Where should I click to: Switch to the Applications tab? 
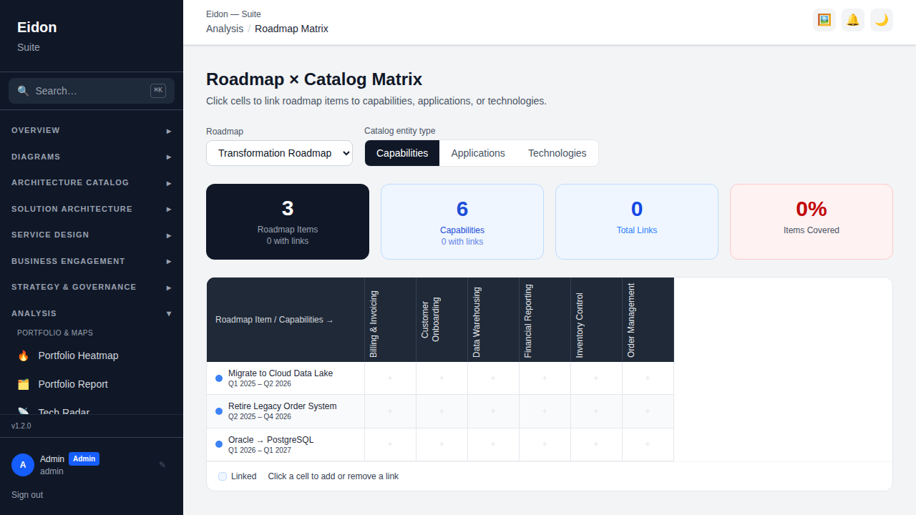(x=478, y=153)
